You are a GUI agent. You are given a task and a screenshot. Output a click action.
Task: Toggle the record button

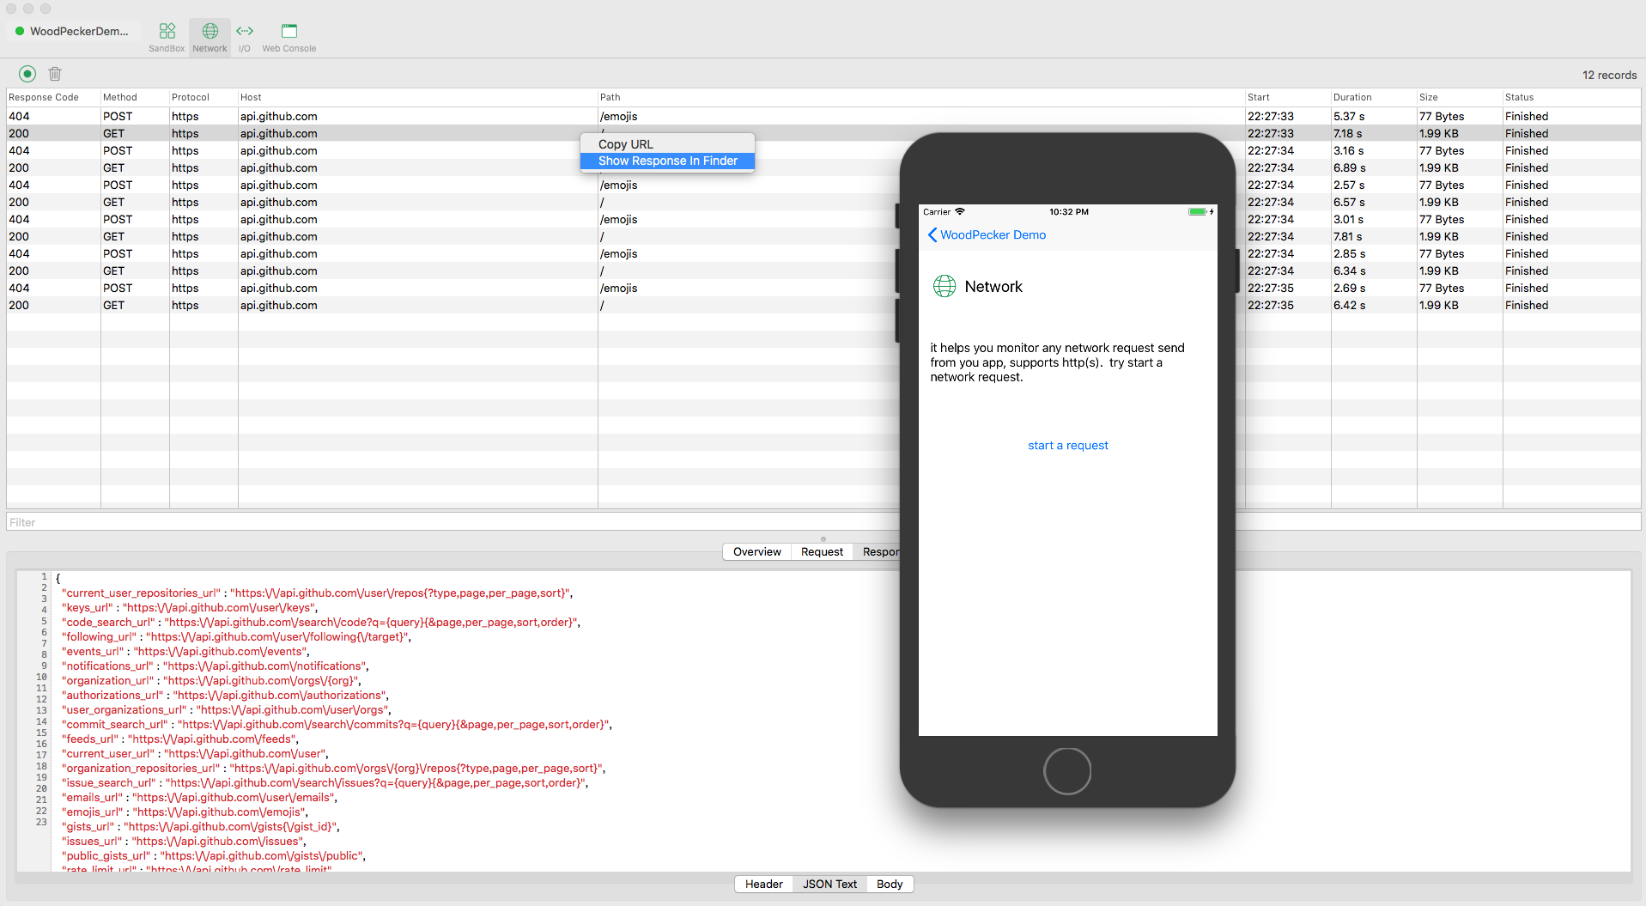click(27, 74)
